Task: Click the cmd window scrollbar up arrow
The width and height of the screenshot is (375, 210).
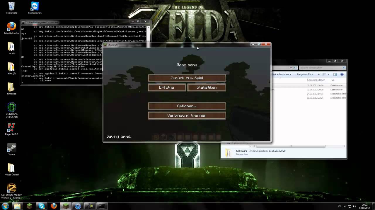Action: [x=149, y=27]
